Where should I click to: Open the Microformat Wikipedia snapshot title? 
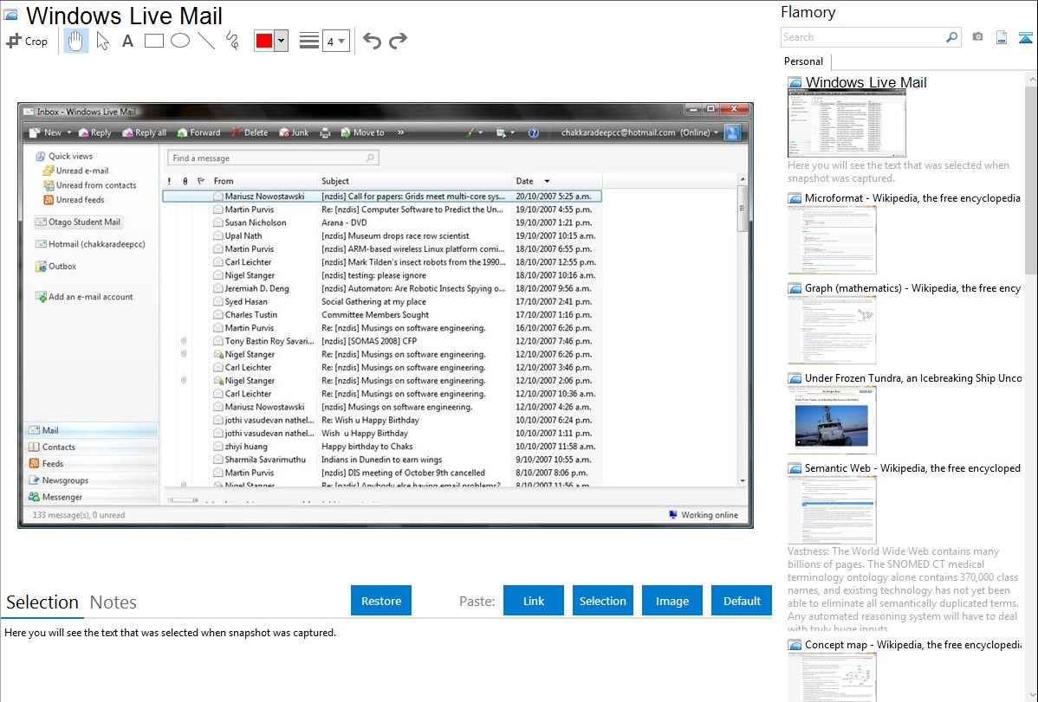912,198
